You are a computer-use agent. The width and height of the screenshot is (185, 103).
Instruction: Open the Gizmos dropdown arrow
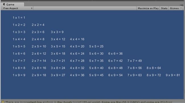[x=181, y=8]
